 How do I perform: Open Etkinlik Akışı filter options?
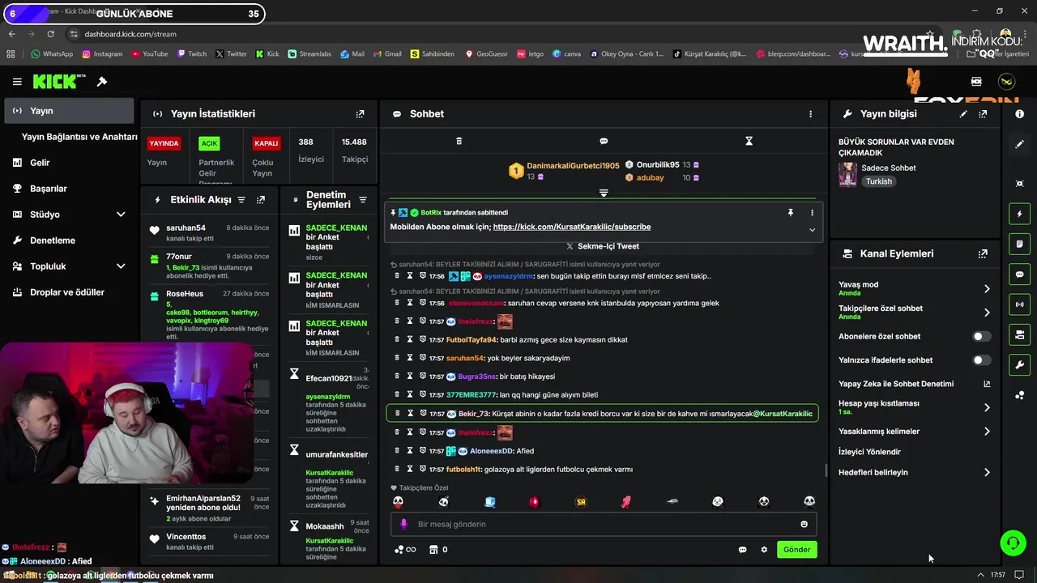(x=241, y=199)
